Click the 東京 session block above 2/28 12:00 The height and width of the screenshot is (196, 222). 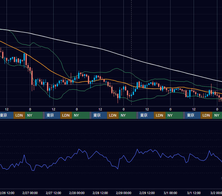(99, 115)
